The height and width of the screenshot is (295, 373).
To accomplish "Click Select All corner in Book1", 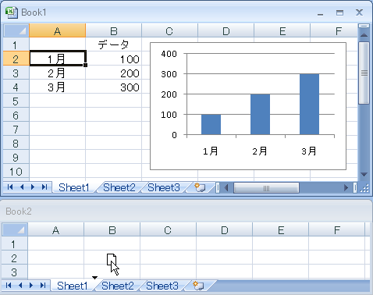I will pyautogui.click(x=16, y=30).
